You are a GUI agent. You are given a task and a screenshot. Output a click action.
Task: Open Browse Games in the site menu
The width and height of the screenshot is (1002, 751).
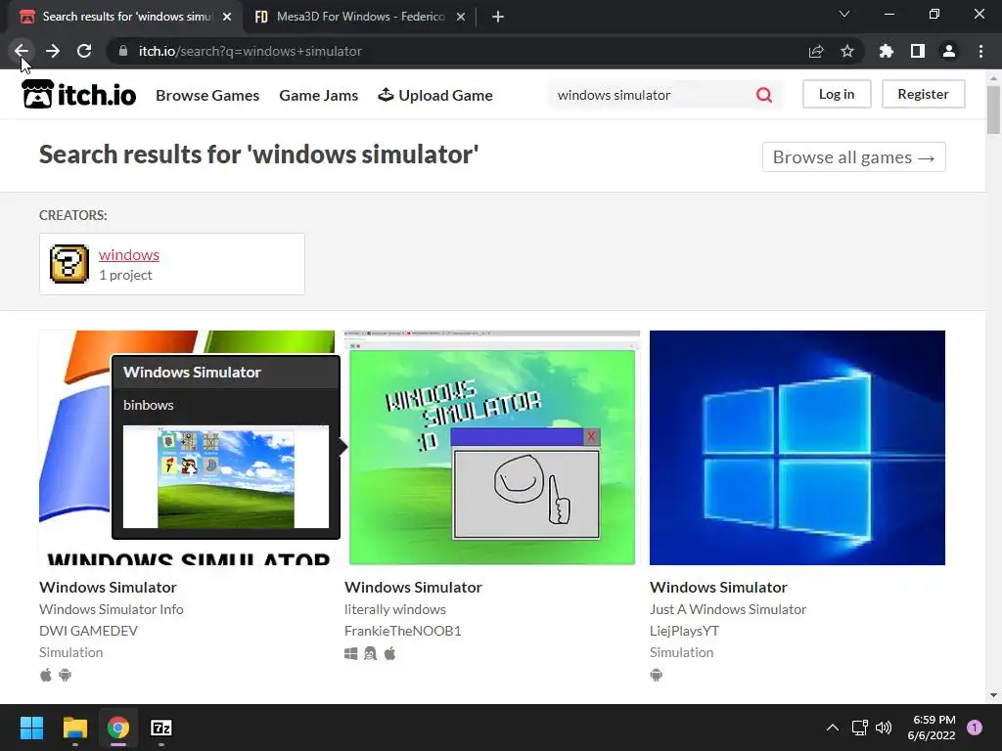point(207,95)
